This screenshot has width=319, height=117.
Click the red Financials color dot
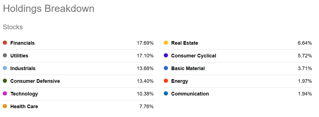pos(5,43)
